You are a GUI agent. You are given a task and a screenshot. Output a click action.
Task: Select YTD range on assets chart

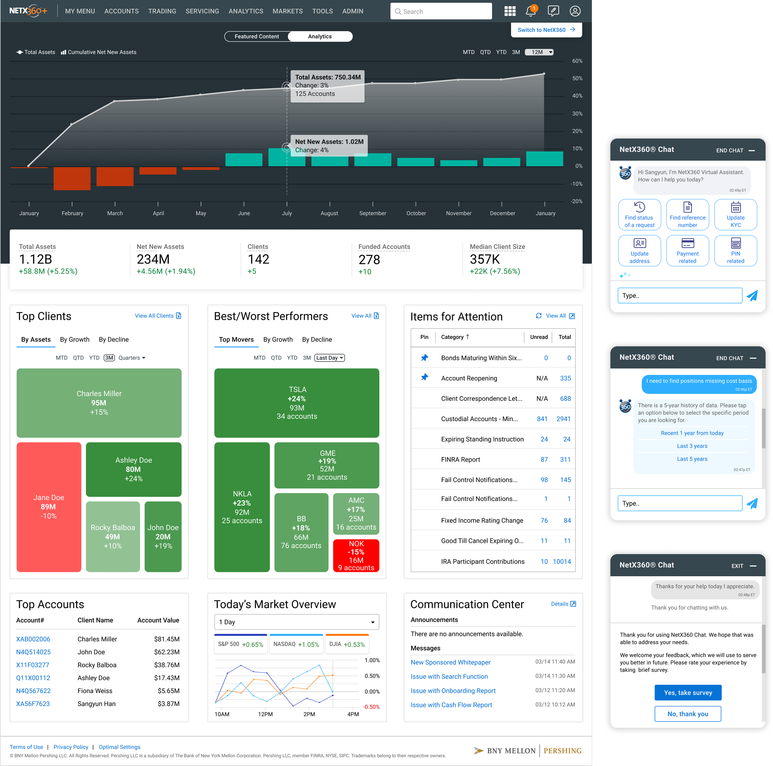pyautogui.click(x=501, y=52)
